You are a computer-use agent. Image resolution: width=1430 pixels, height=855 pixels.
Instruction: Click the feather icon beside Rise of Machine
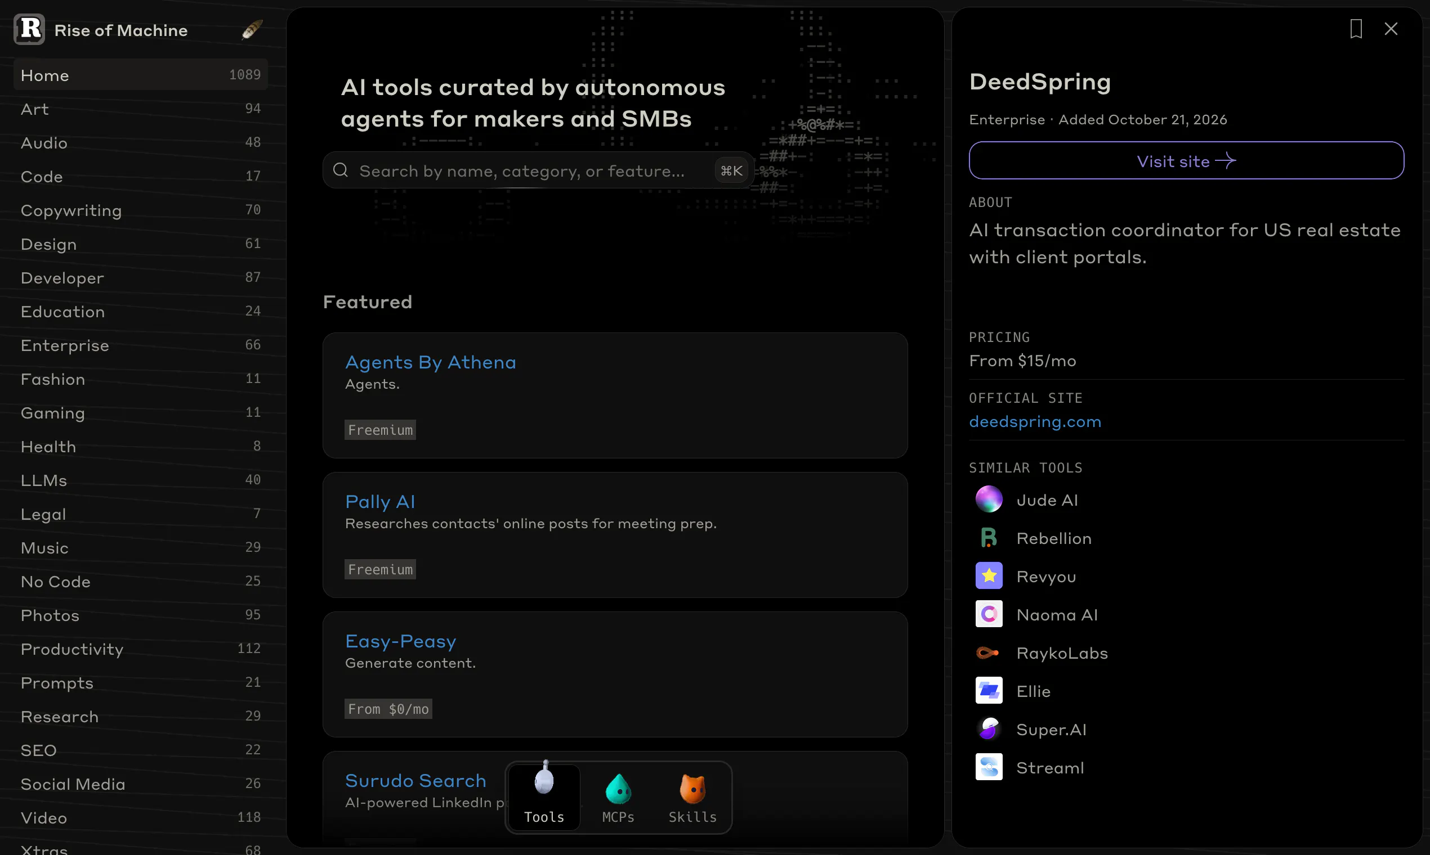pyautogui.click(x=252, y=30)
